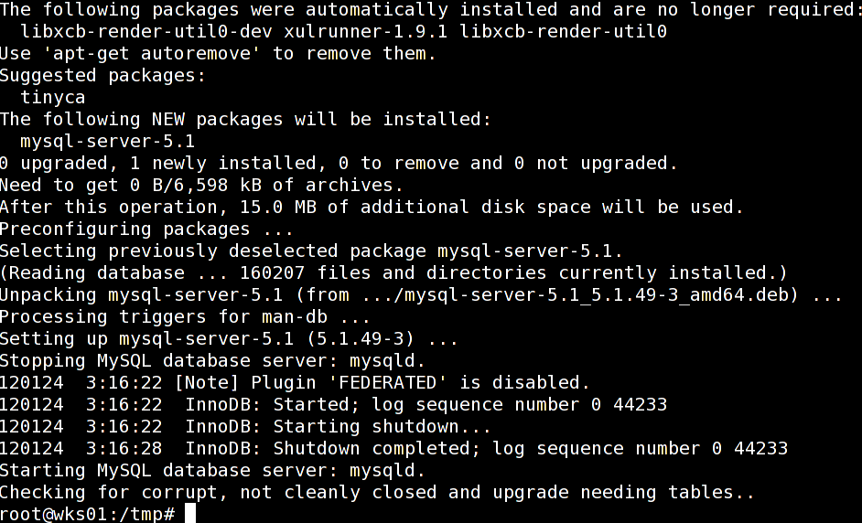This screenshot has width=862, height=523.
Task: Click 'Preconfiguring packages ...' line
Action: (146, 229)
